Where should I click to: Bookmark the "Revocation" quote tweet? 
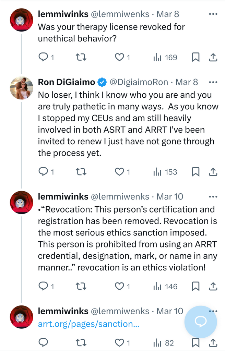(x=196, y=286)
